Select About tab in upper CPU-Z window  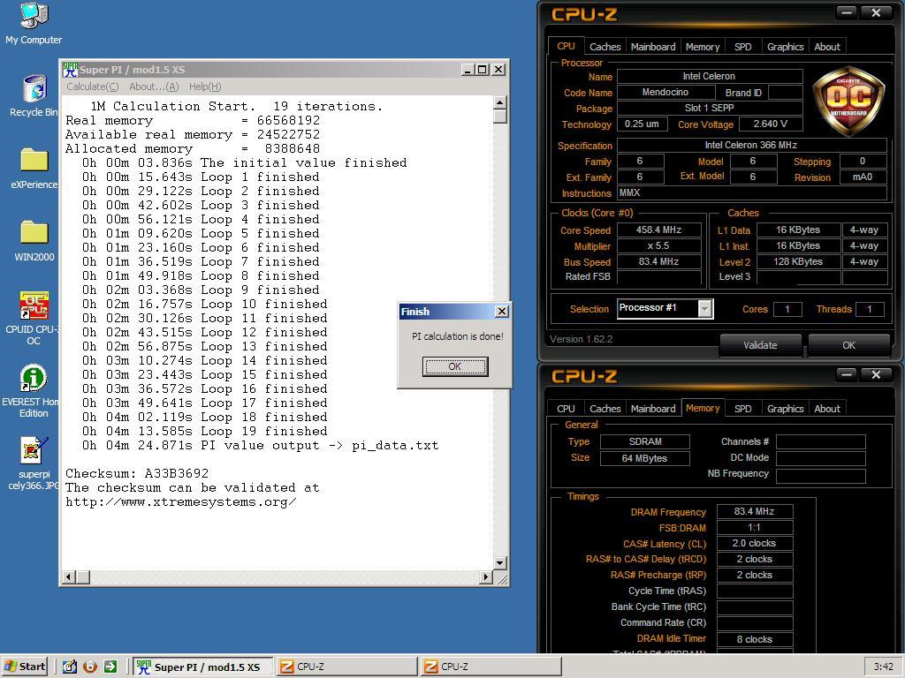point(827,47)
